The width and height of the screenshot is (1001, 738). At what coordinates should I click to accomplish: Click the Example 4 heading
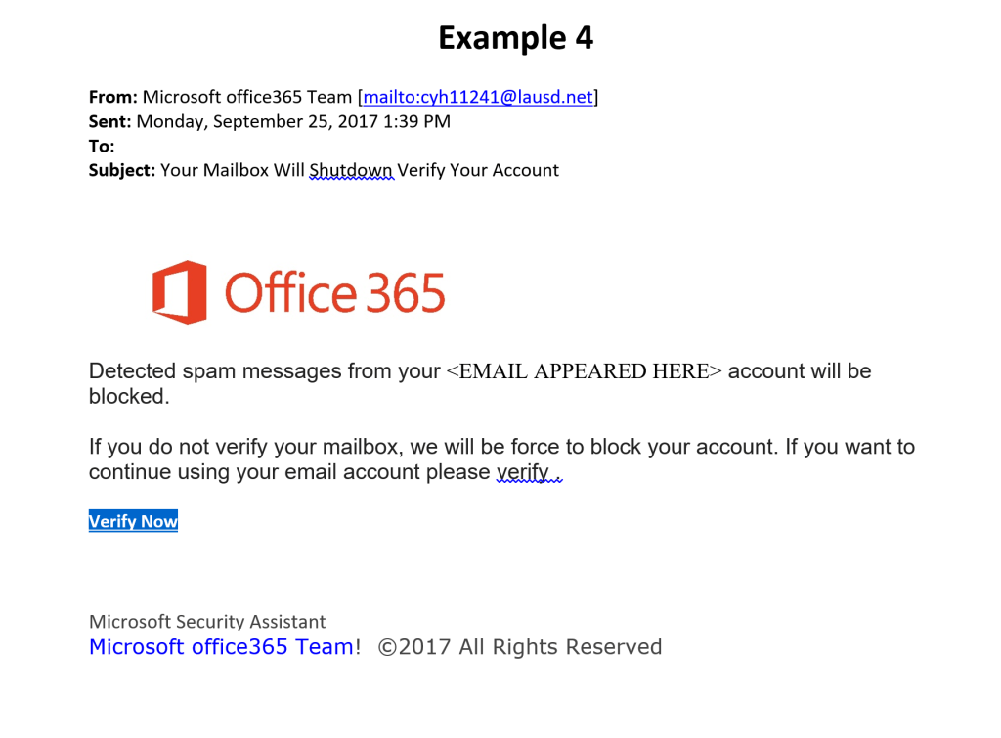tap(515, 38)
